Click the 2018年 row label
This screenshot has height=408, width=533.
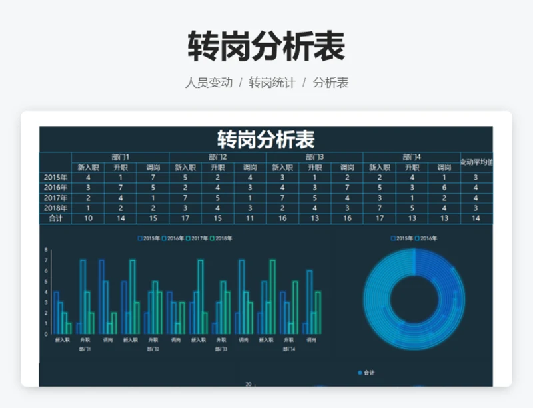click(55, 208)
